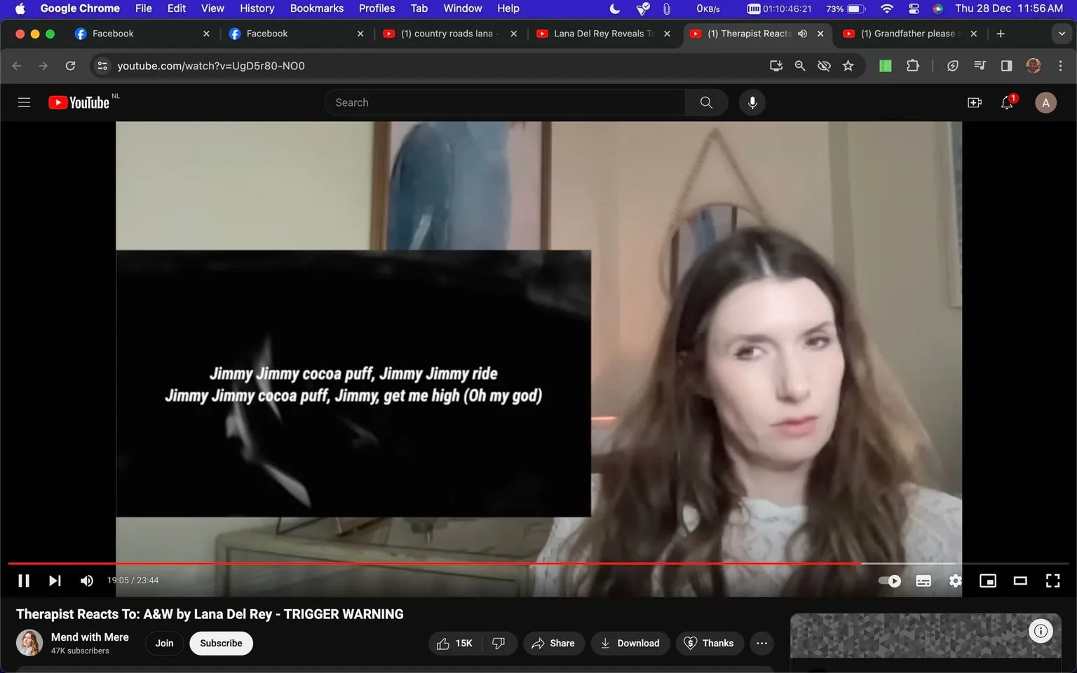Open YouTube notifications bell
Viewport: 1077px width, 673px height.
click(x=1007, y=102)
